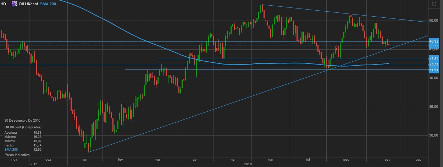Click the 2015 year label on time axis

point(33,164)
